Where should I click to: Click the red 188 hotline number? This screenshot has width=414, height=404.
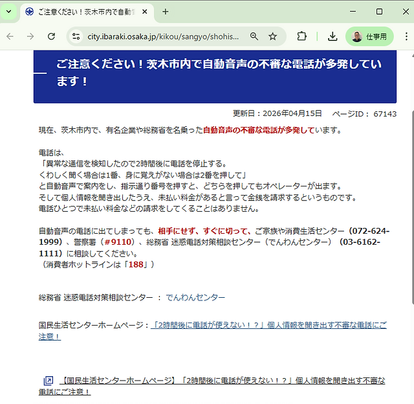(136, 265)
